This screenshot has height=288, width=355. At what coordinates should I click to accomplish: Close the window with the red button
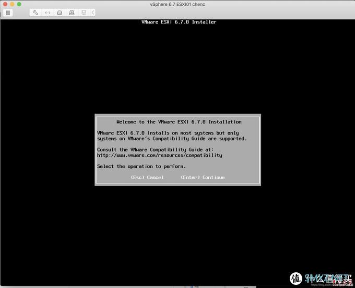pos(5,4)
